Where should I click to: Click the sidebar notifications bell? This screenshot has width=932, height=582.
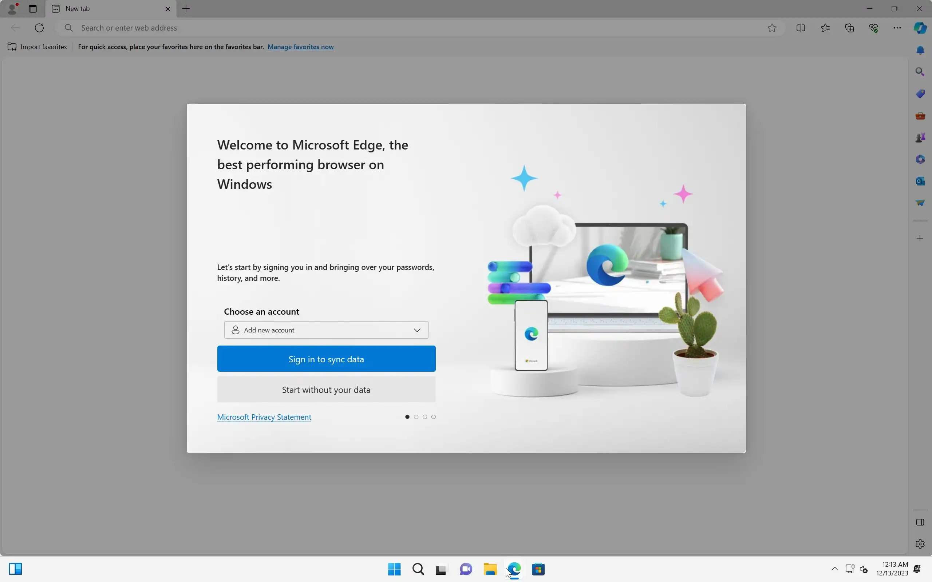(x=920, y=51)
